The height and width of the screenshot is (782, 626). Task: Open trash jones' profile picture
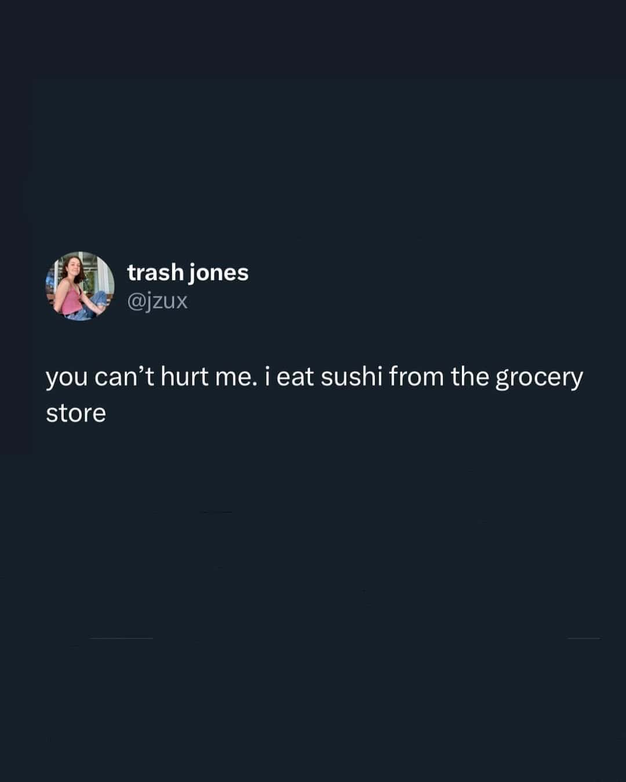[80, 286]
